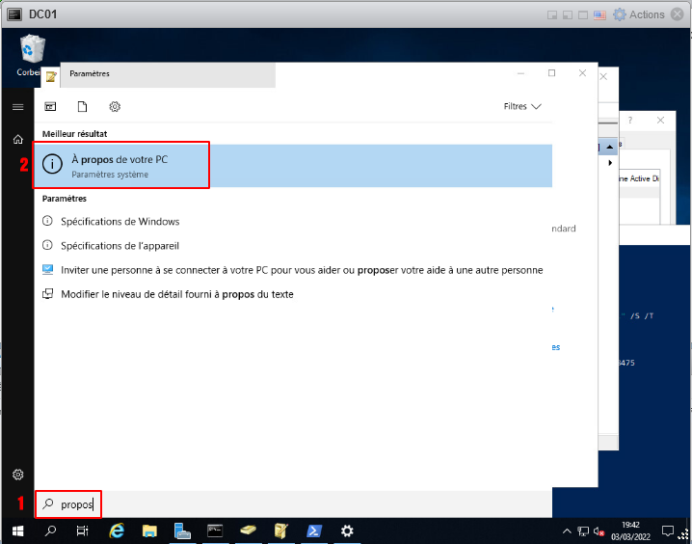692x544 pixels.
Task: Open Command Prompt from the taskbar
Action: pos(216,530)
